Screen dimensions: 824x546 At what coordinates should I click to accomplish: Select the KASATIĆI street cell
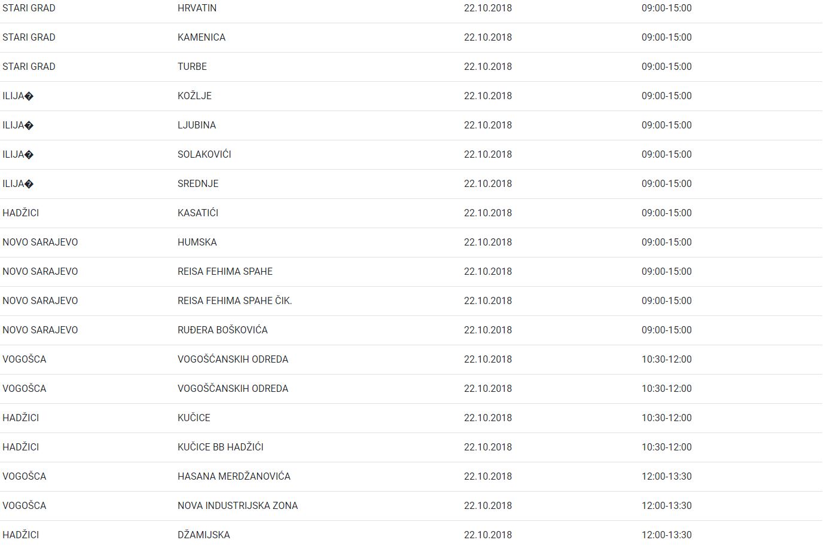[x=198, y=213]
